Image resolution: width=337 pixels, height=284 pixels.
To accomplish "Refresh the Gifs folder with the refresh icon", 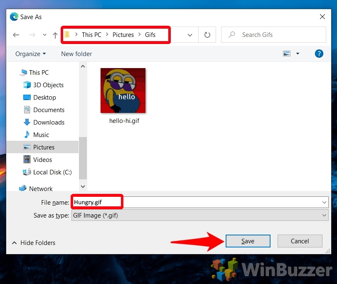I will (x=207, y=35).
